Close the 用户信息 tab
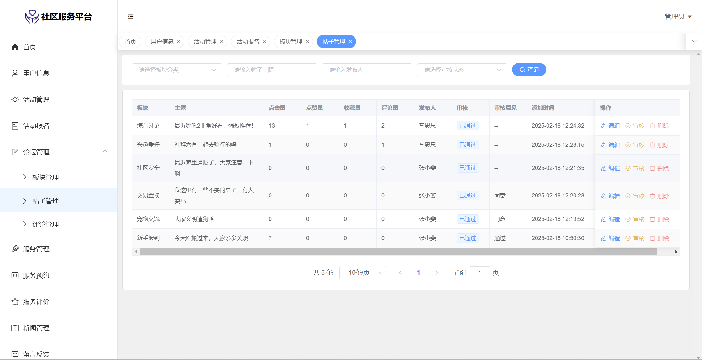The height and width of the screenshot is (360, 702). [x=179, y=42]
